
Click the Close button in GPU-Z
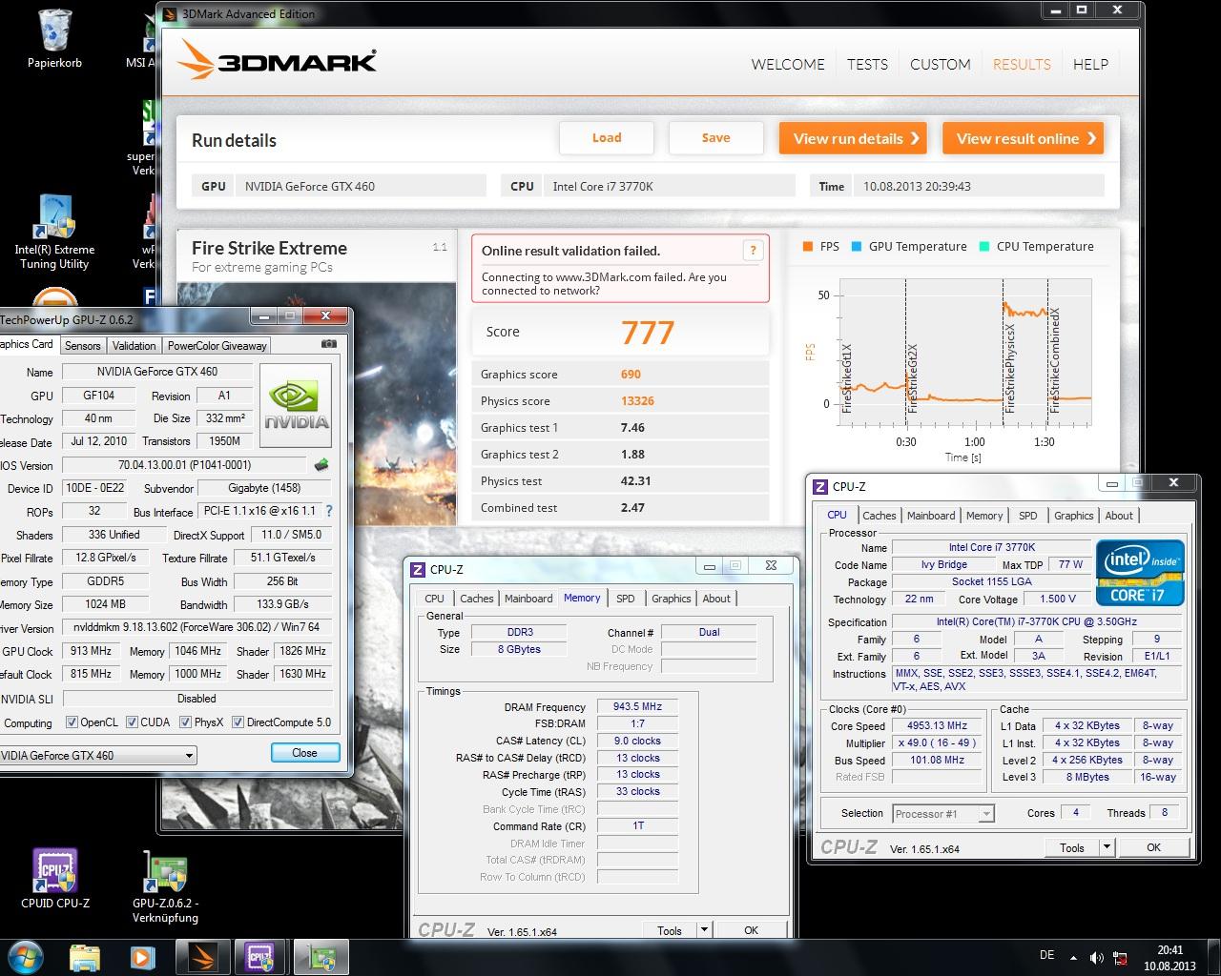[x=304, y=753]
